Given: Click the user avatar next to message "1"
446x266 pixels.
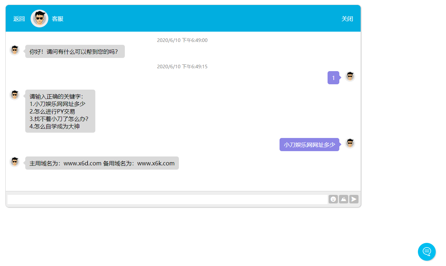Looking at the screenshot, I should 350,76.
